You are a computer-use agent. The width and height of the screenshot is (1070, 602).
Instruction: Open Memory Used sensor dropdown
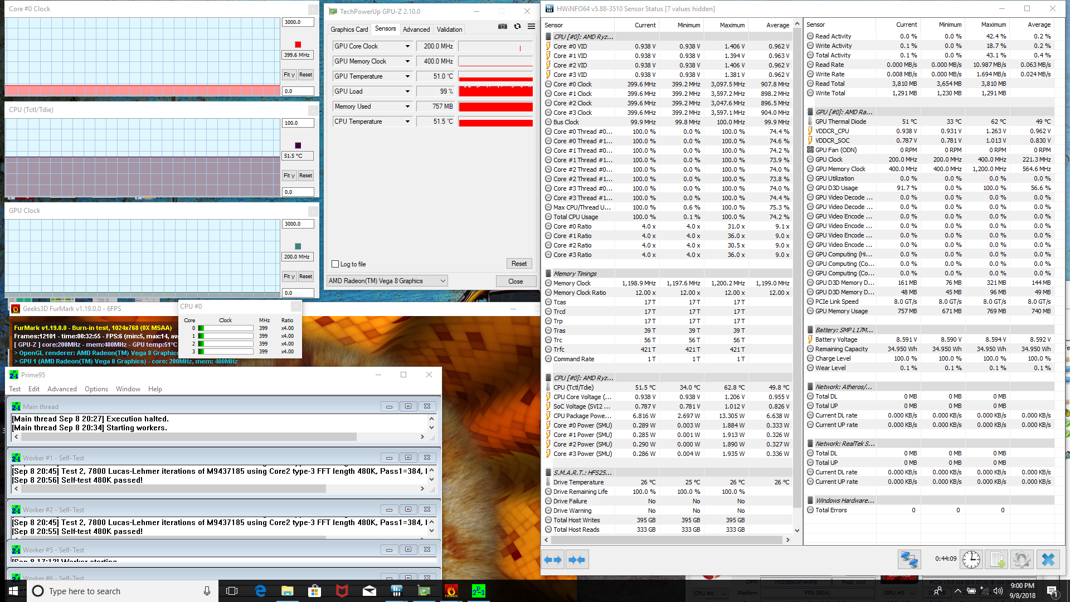coord(407,106)
